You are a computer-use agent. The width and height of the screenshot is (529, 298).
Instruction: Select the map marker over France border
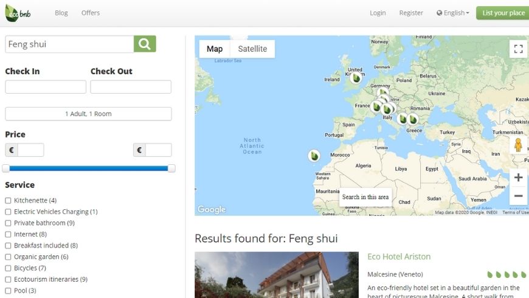376,107
